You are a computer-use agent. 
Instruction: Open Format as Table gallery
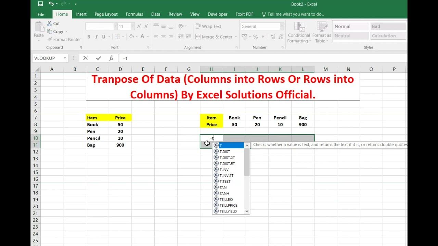point(322,33)
